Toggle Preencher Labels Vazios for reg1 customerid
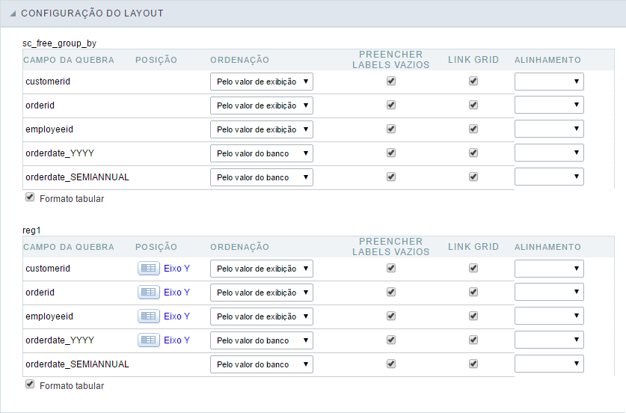The width and height of the screenshot is (626, 413). click(391, 268)
